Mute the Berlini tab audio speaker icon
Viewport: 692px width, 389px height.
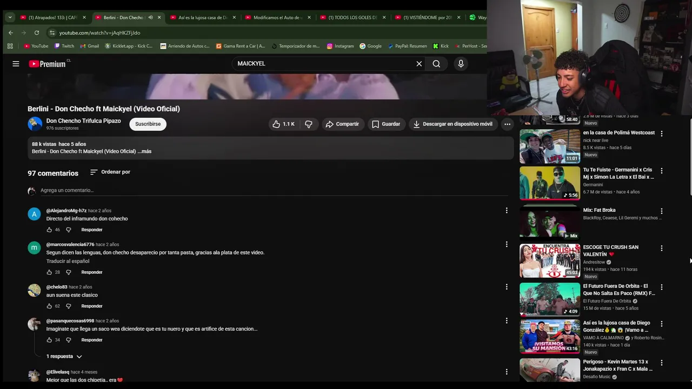coord(150,17)
